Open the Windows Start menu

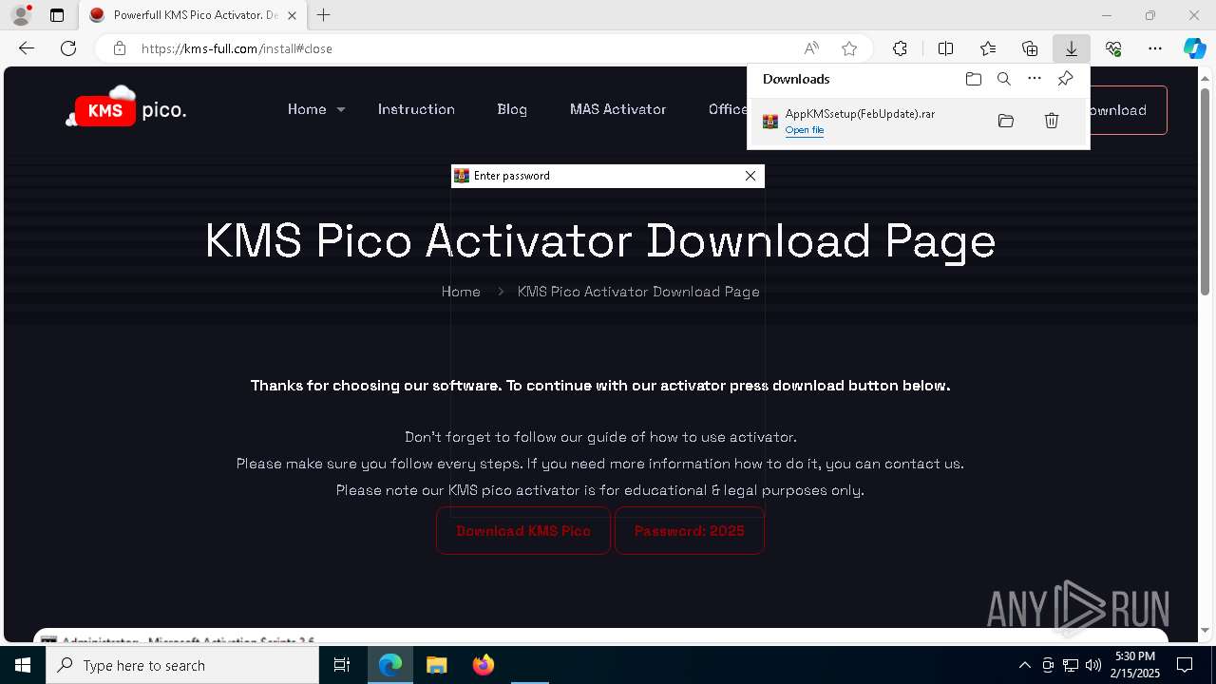point(23,665)
